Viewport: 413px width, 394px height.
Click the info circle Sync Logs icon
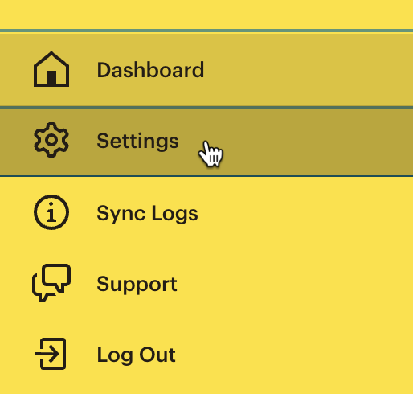pos(51,212)
